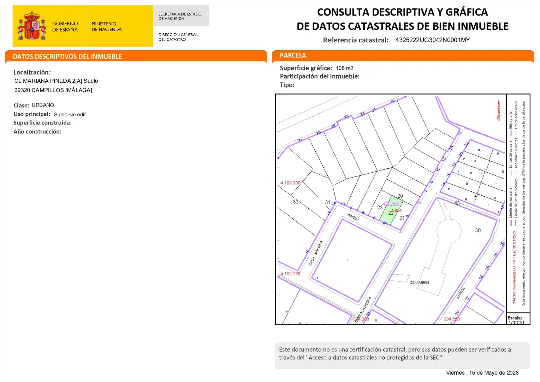This screenshot has height=382, width=540.
Task: Click the '334.250' coordinate label
Action: pos(452,319)
